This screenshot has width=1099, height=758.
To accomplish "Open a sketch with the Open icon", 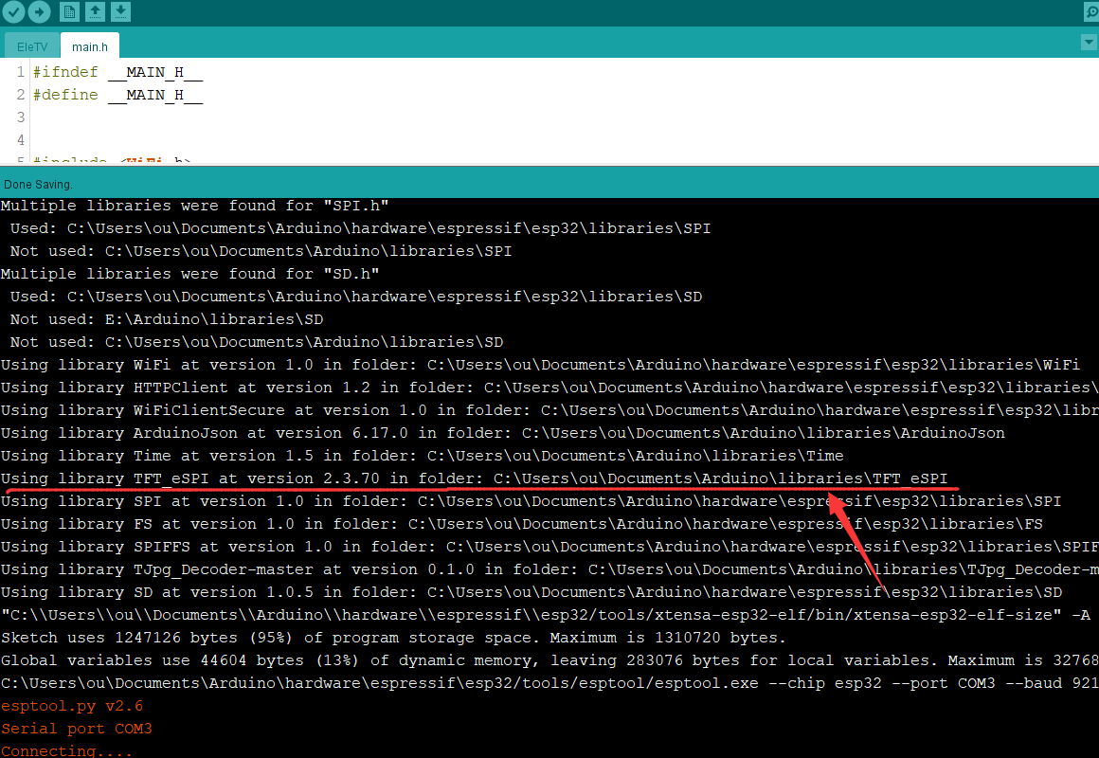I will coord(95,11).
